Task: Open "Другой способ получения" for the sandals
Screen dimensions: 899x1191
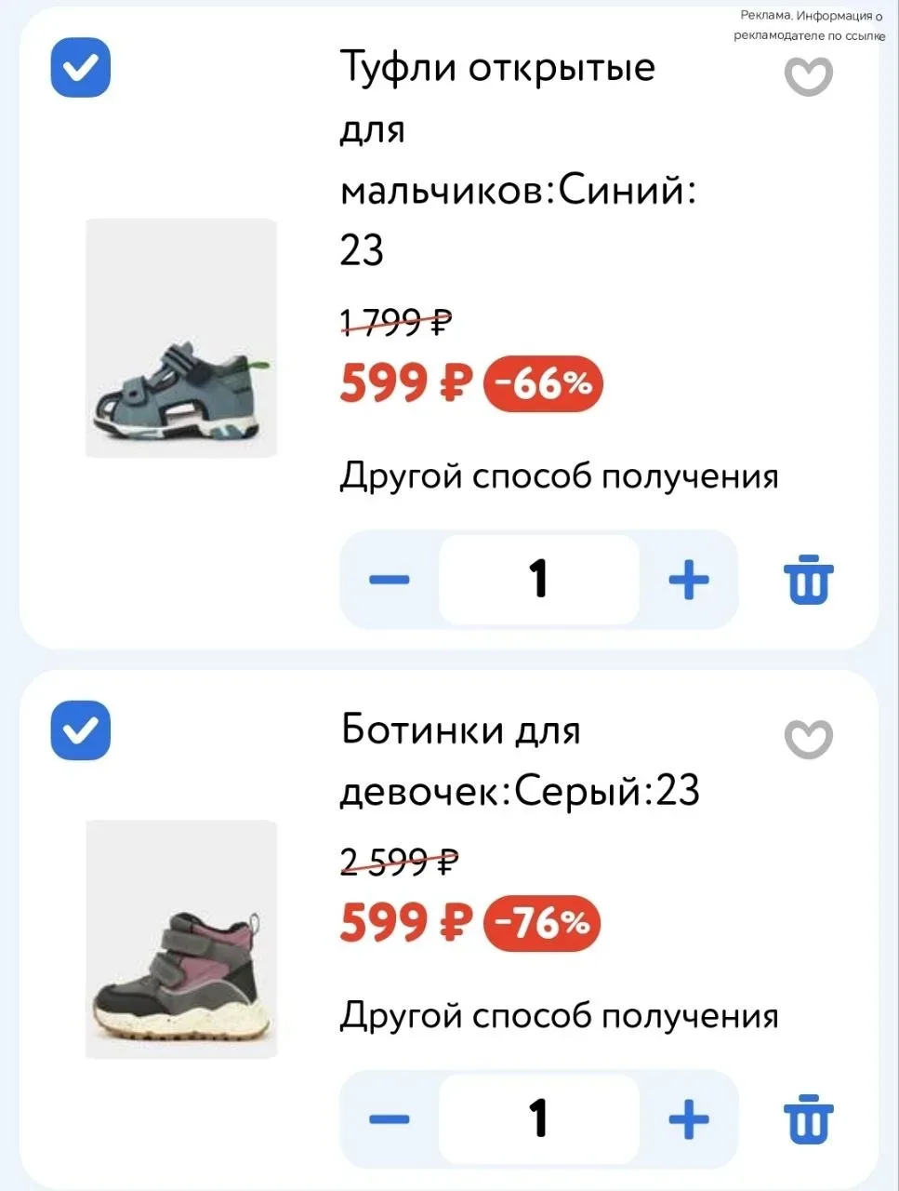Action: click(x=559, y=476)
